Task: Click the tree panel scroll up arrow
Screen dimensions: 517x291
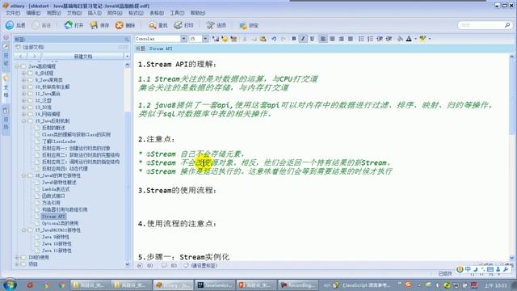Action: click(x=128, y=65)
